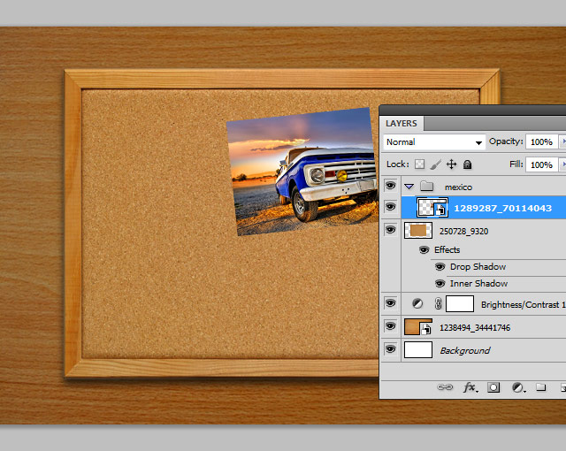566x451 pixels.
Task: Lock transparent pixels
Action: coord(420,164)
